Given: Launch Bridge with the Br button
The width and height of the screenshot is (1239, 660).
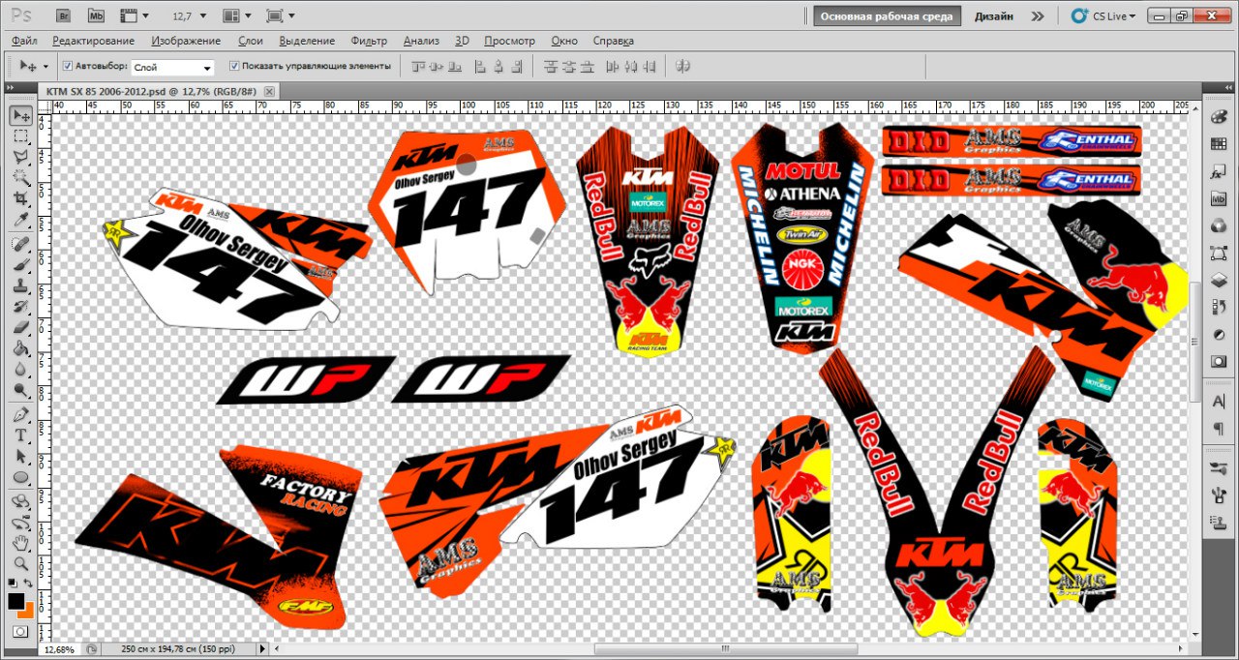Looking at the screenshot, I should pyautogui.click(x=63, y=15).
